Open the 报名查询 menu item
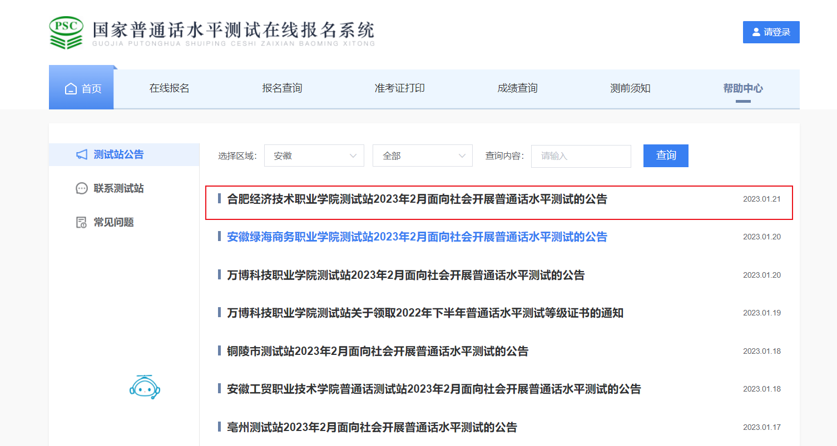Image resolution: width=837 pixels, height=446 pixels. tap(283, 88)
